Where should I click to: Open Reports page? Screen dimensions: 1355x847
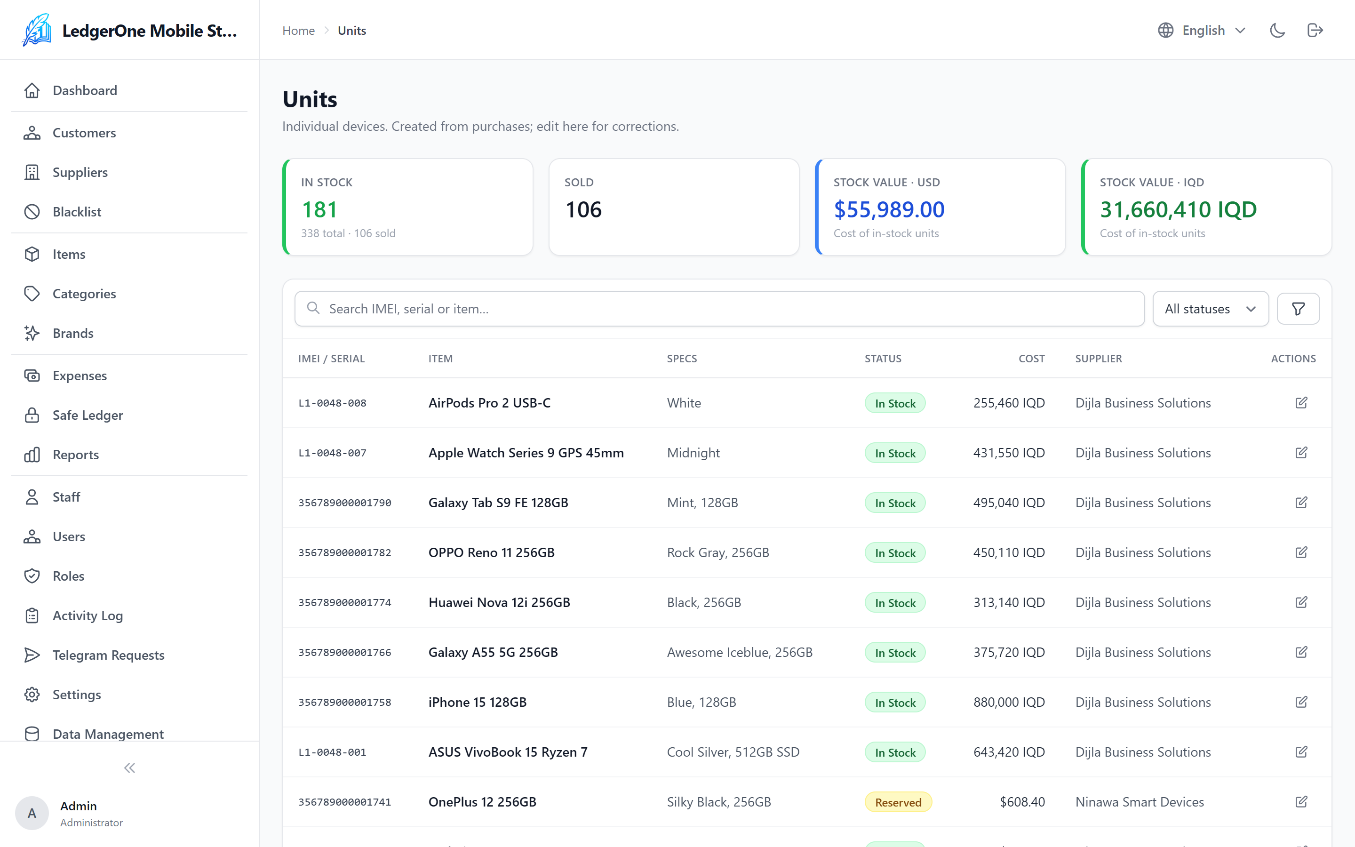pyautogui.click(x=129, y=454)
